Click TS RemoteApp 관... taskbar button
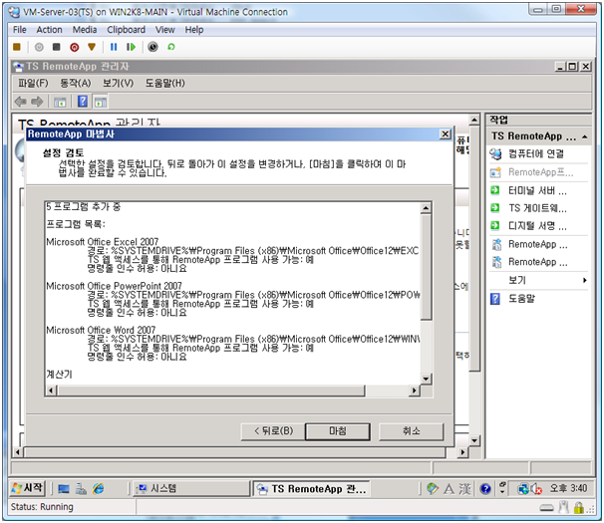 click(x=311, y=489)
